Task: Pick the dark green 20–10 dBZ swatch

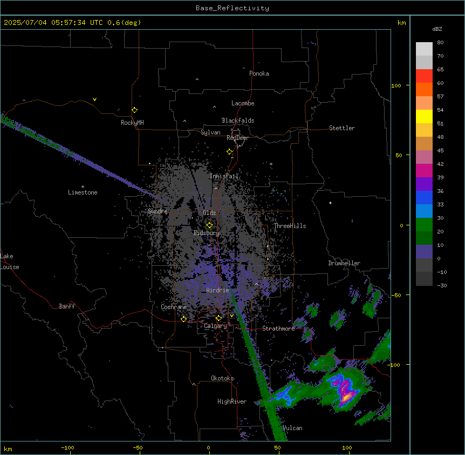Action: point(424,238)
